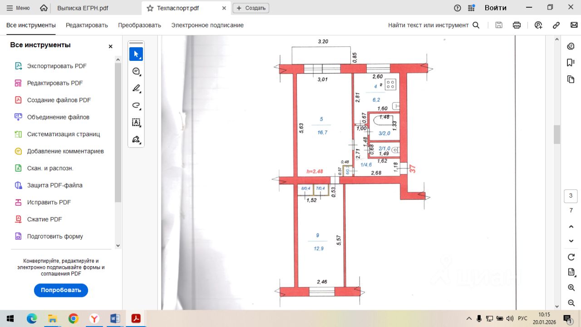
Task: Select the highlighter pen tool
Action: tap(136, 88)
